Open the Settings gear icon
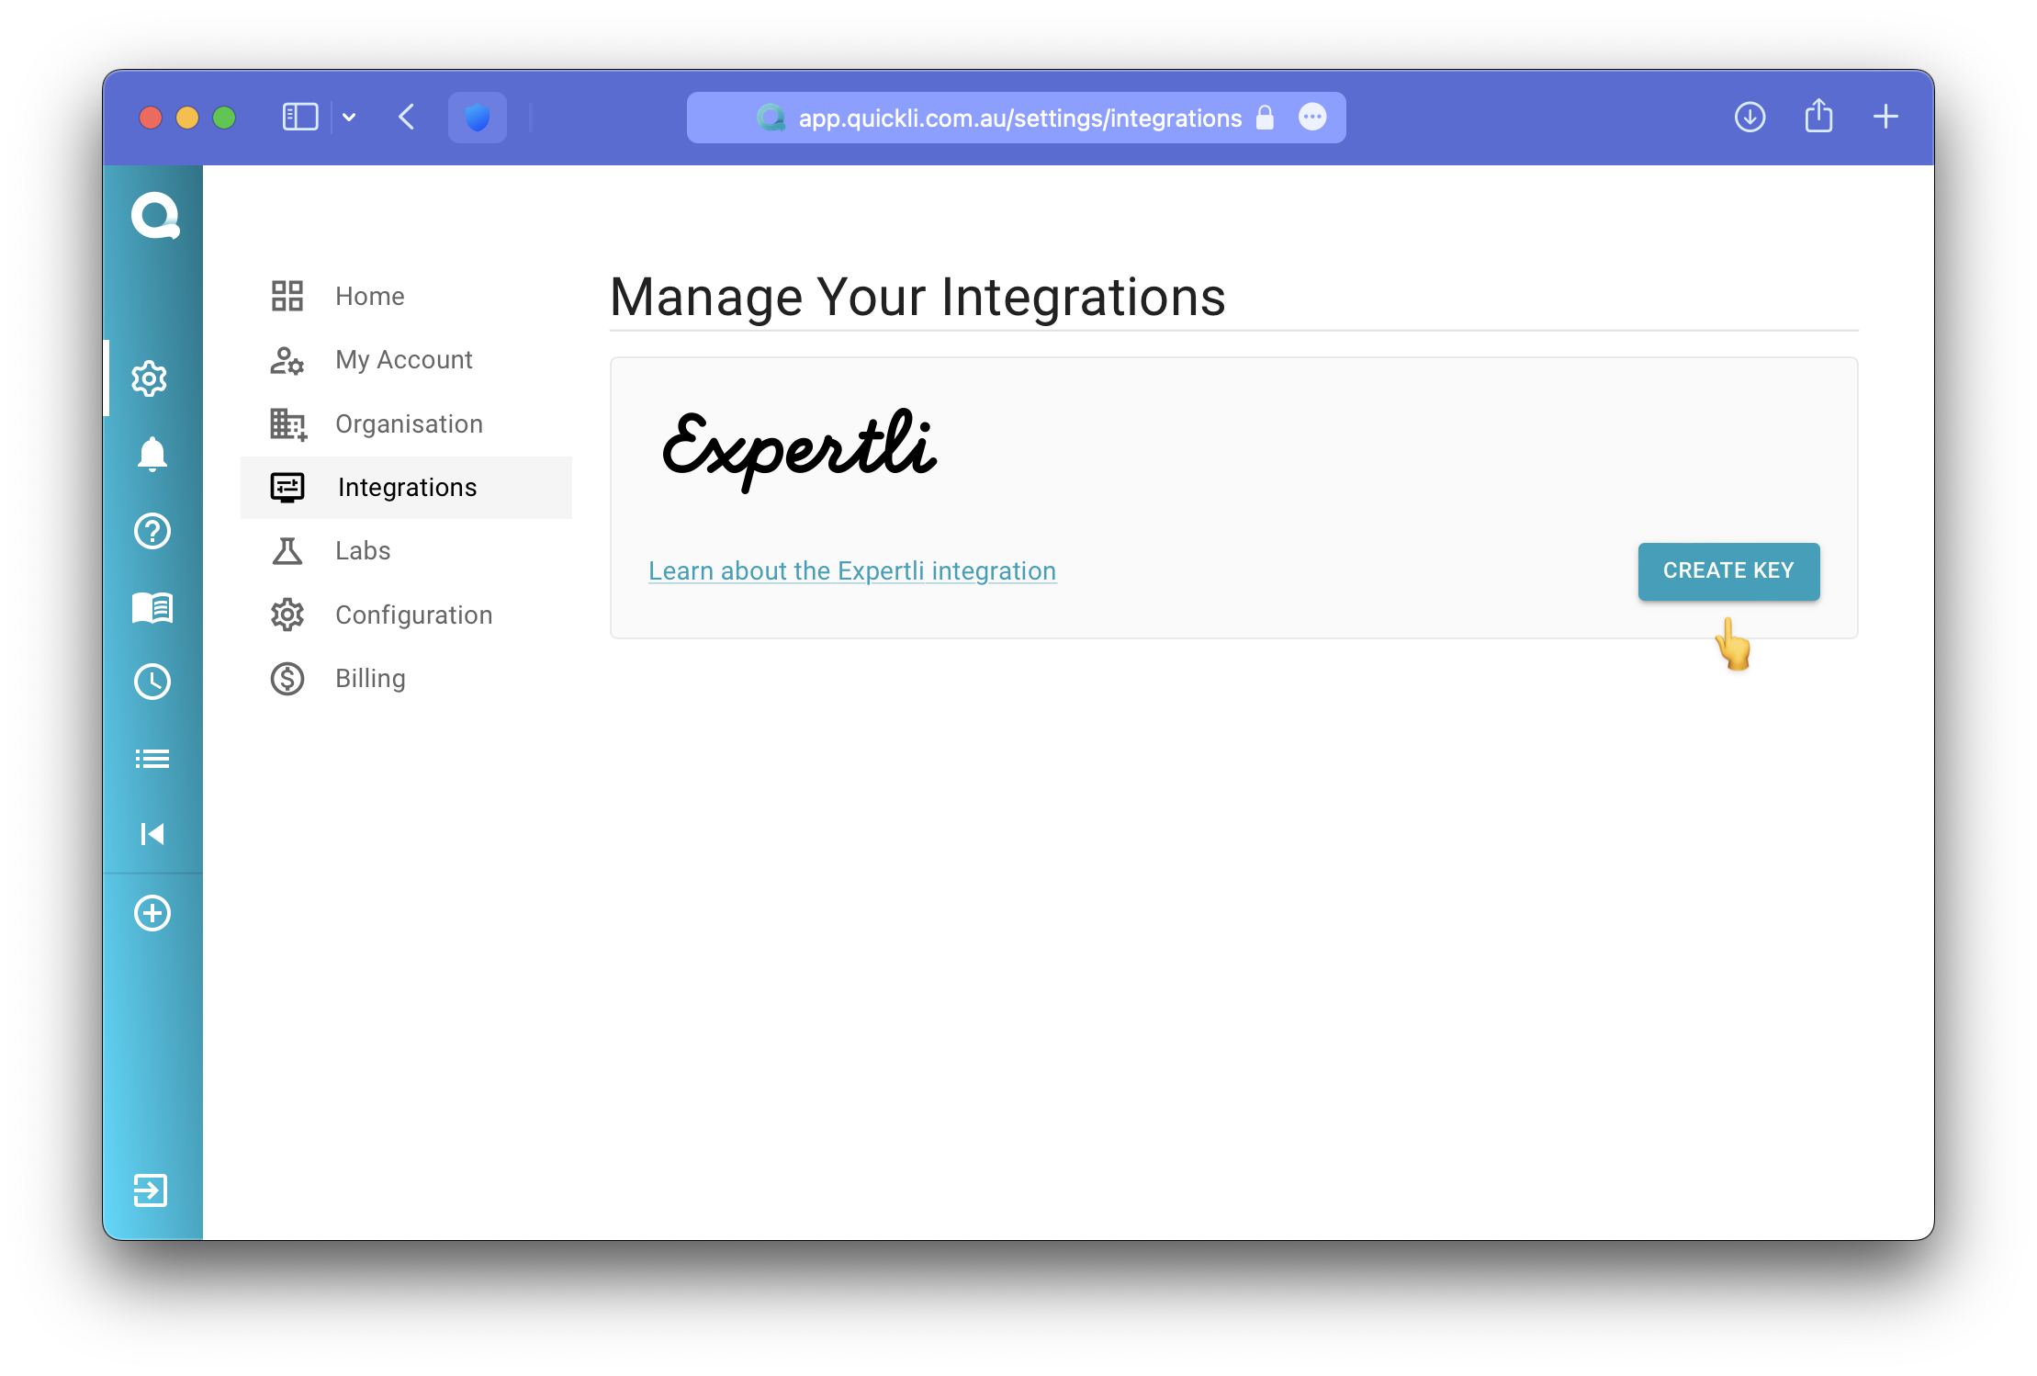 point(152,377)
